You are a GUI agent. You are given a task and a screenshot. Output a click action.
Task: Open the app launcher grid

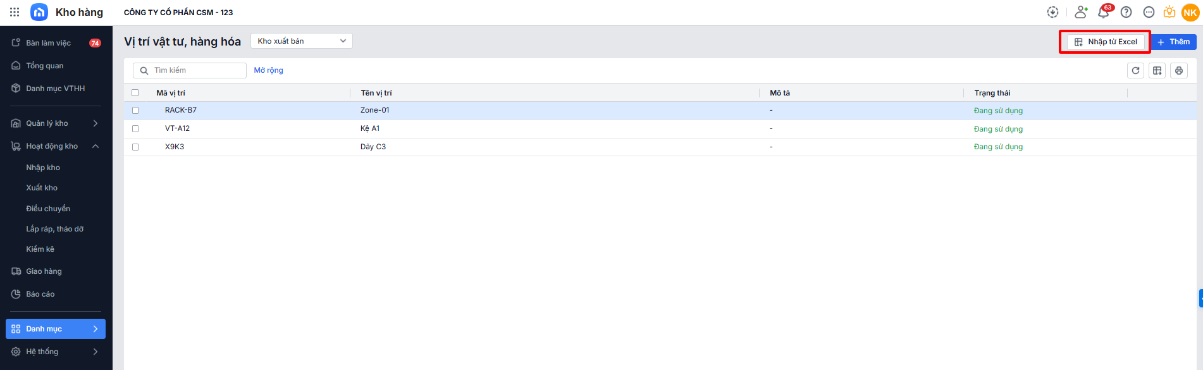click(15, 12)
